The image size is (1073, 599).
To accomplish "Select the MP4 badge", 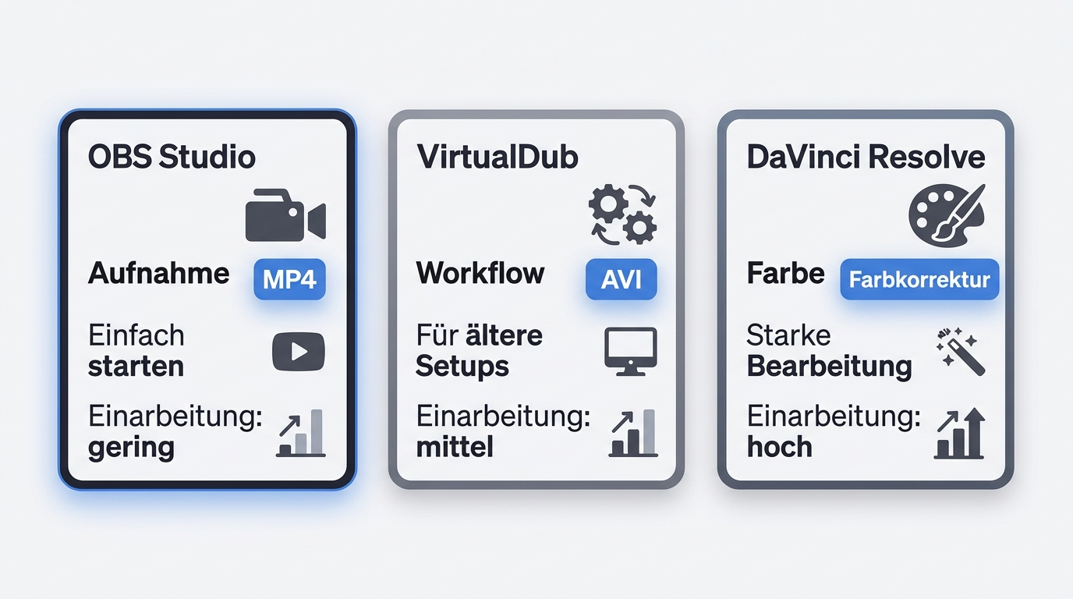I will tap(289, 279).
